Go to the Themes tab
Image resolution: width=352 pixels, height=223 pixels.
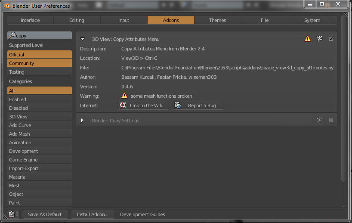(x=218, y=20)
